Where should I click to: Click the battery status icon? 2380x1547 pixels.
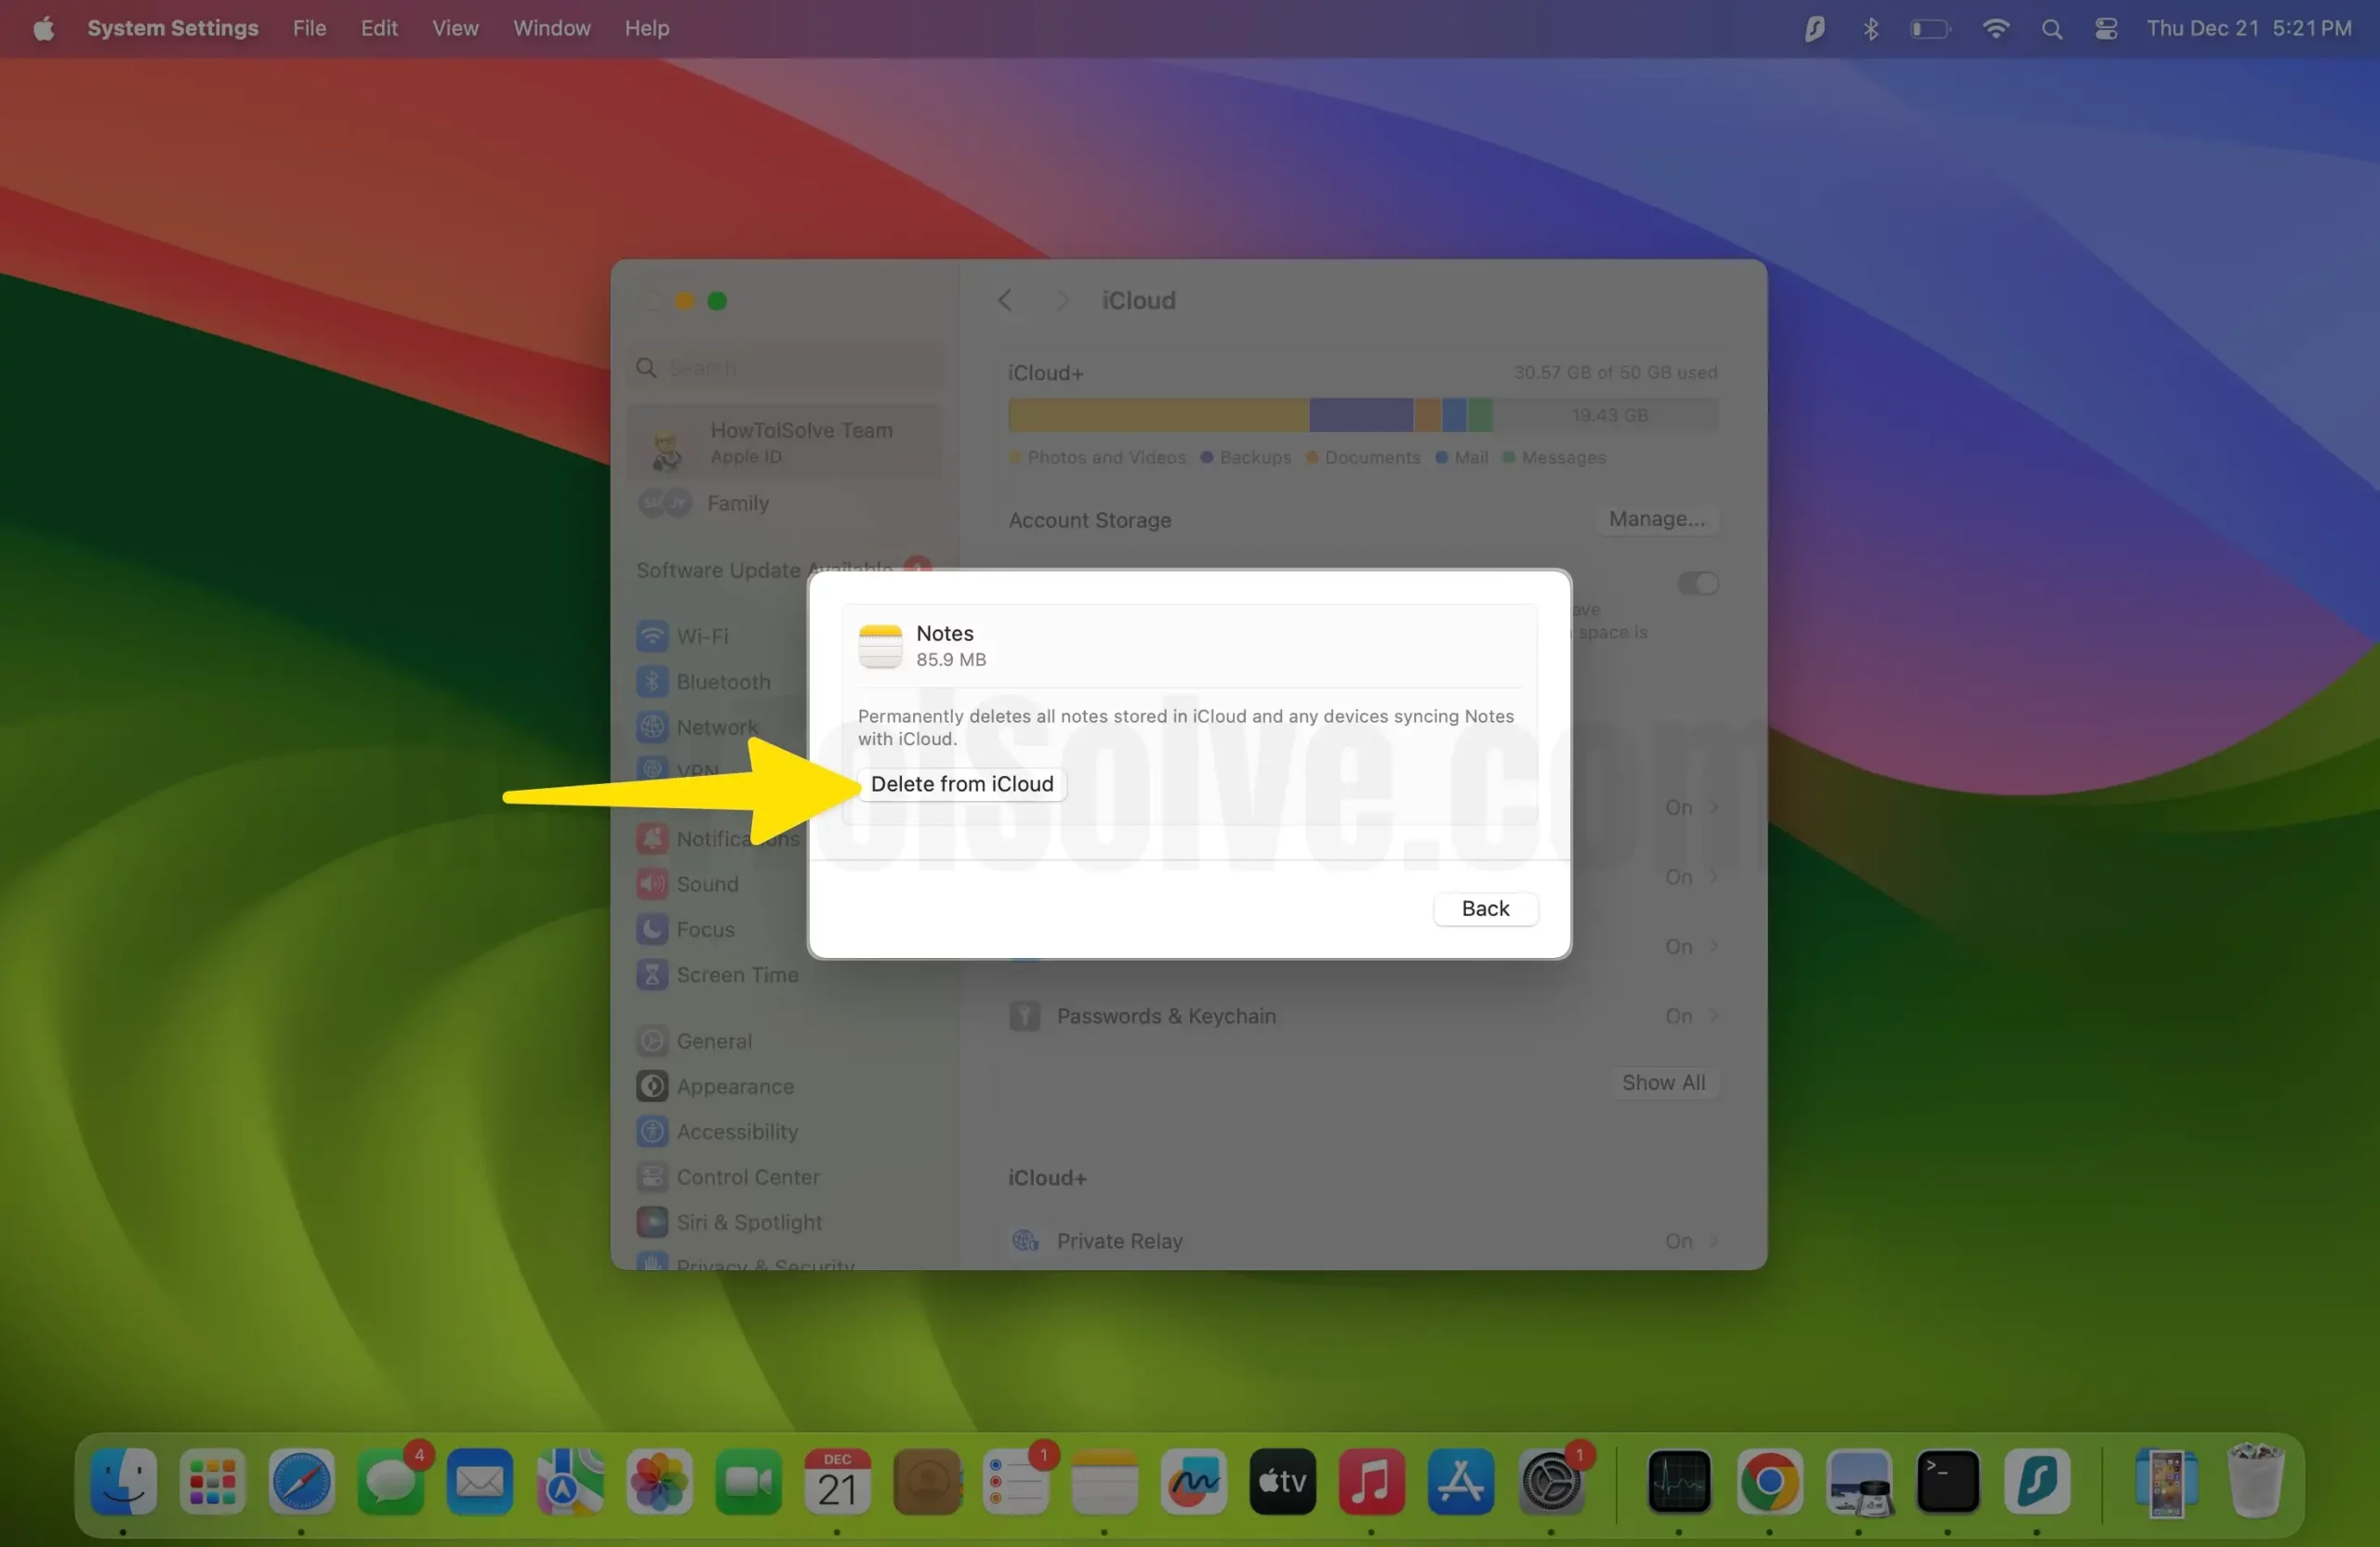1930,29
